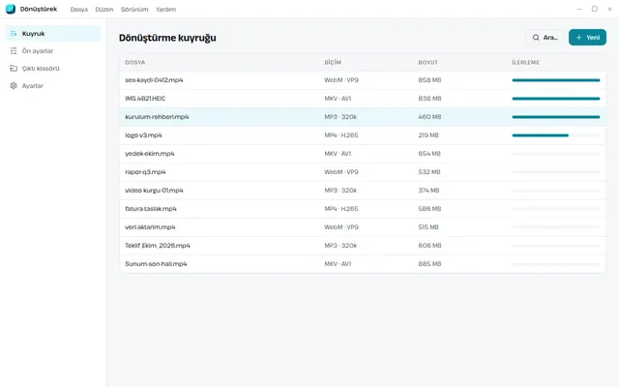Click MKV · AV1 format of IMG 4821.HEIC
Screen dimensions: 619x387
(338, 99)
